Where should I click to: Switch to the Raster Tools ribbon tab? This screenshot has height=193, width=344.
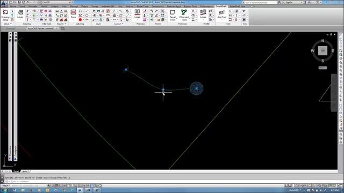point(142,6)
